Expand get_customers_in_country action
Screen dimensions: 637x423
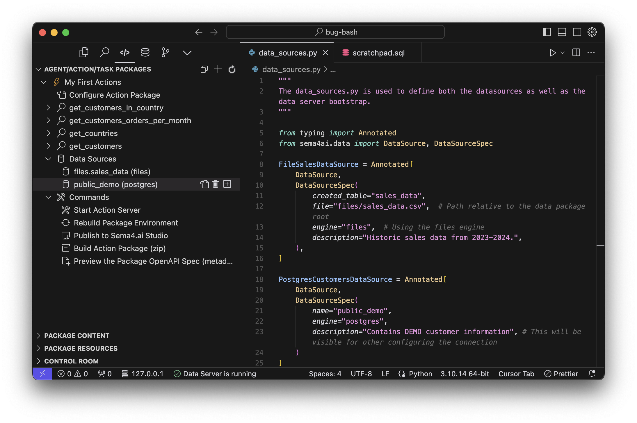(48, 108)
